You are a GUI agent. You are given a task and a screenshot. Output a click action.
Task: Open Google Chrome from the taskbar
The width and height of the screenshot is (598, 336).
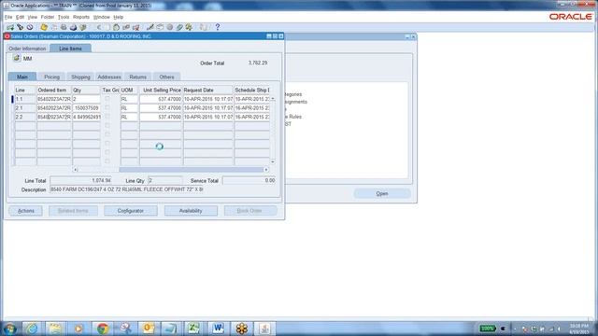tap(102, 329)
